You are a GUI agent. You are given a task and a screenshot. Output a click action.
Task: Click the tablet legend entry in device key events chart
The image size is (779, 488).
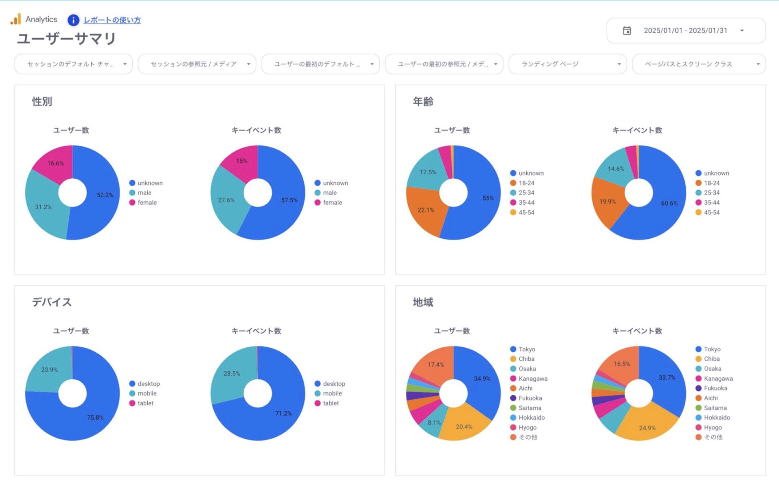pyautogui.click(x=330, y=403)
